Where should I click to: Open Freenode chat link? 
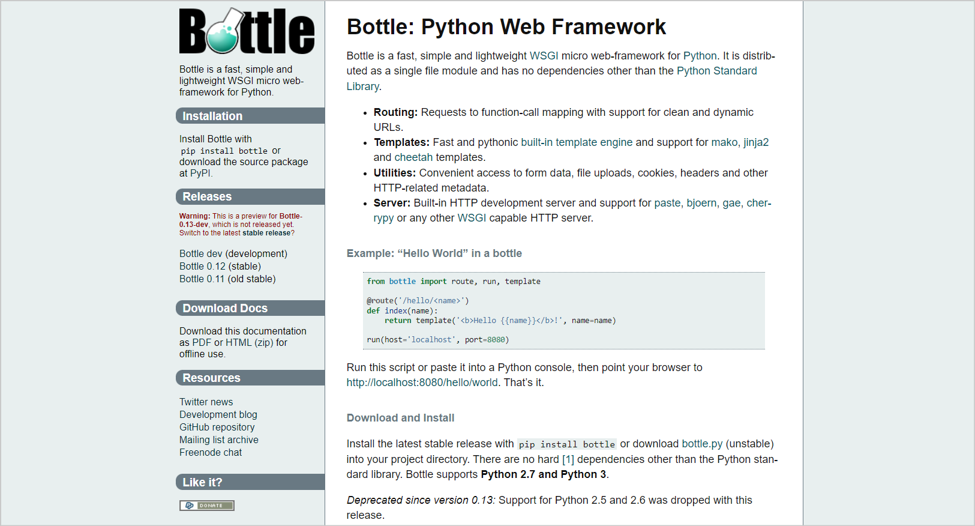pyautogui.click(x=211, y=452)
